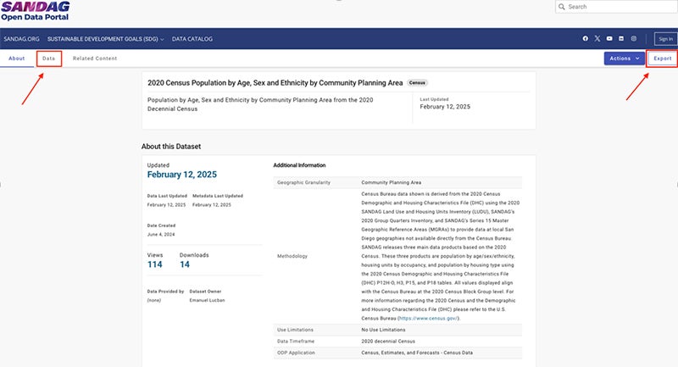This screenshot has width=678, height=367.
Task: Click the Sign In button
Action: [x=664, y=39]
